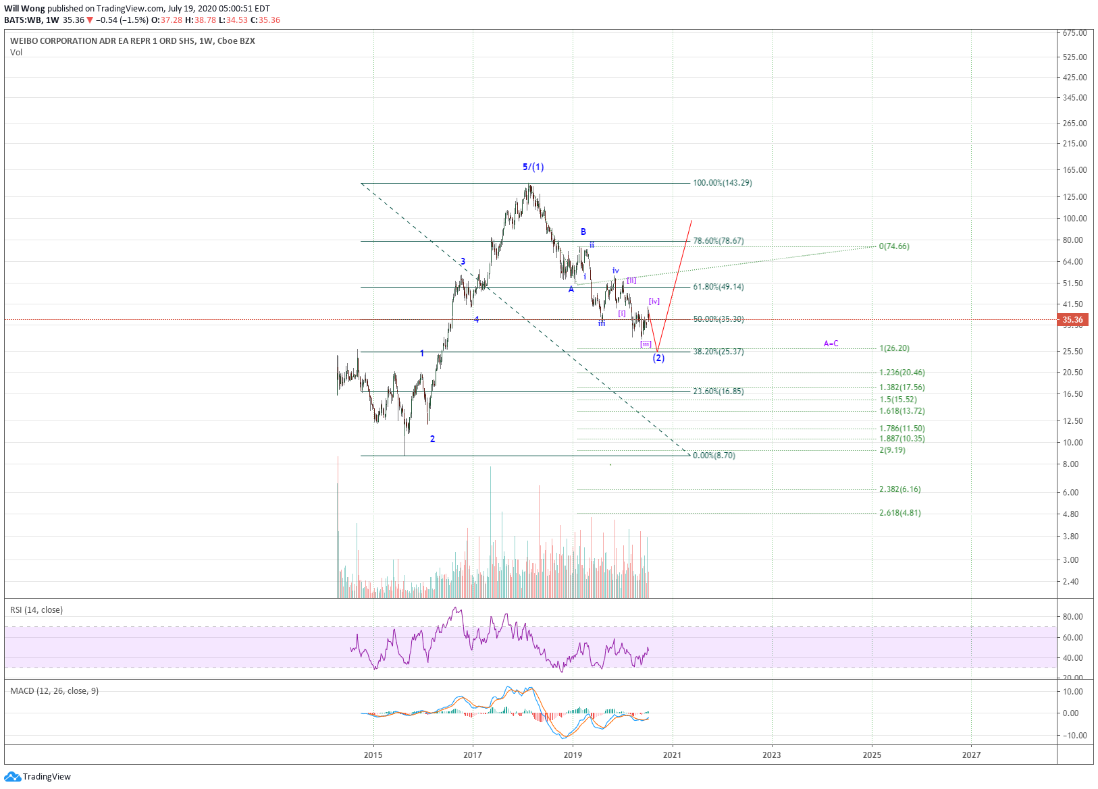Click the TradingView logo at bottom left
The image size is (1098, 789).
pyautogui.click(x=37, y=776)
